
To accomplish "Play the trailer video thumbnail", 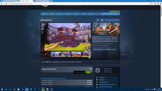I will 46,54.
